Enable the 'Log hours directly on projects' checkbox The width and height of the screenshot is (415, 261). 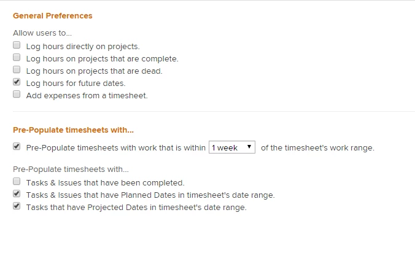17,45
